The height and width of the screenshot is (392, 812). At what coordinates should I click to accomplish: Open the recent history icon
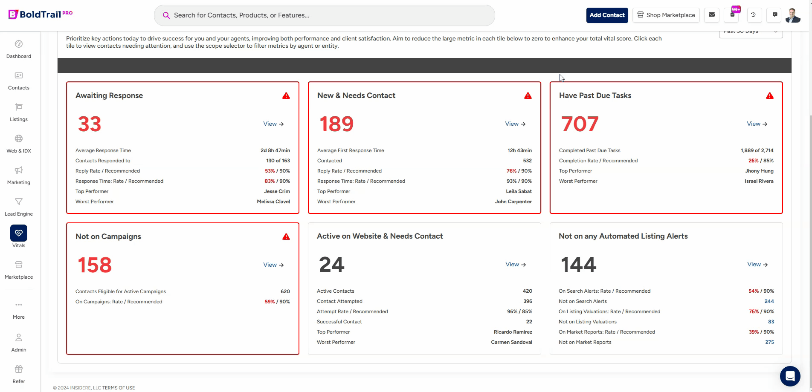754,15
